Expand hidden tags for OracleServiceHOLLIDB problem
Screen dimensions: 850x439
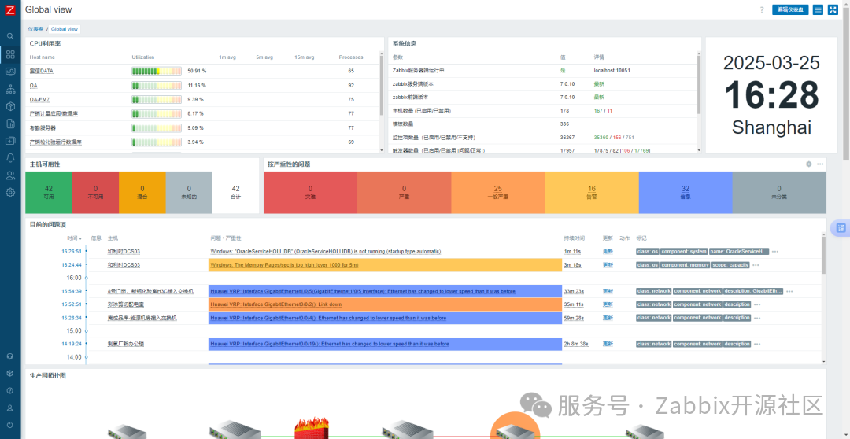(775, 252)
